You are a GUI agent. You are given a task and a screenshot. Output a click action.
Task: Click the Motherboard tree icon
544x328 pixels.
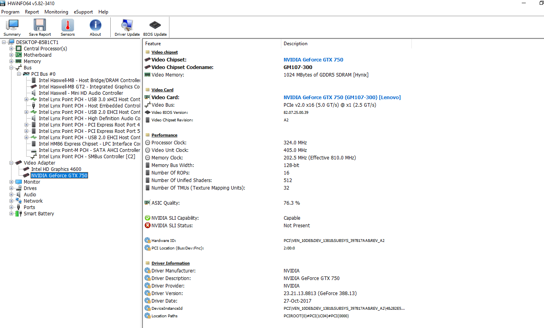[19, 55]
